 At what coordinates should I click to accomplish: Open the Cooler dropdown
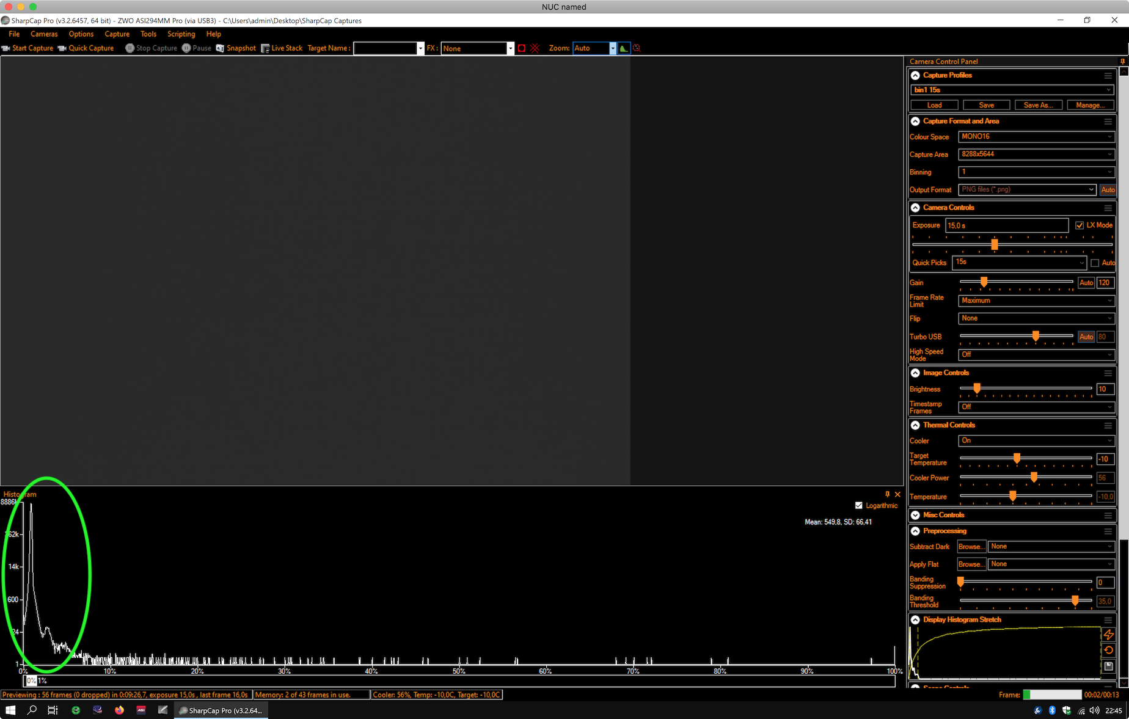[1036, 440]
